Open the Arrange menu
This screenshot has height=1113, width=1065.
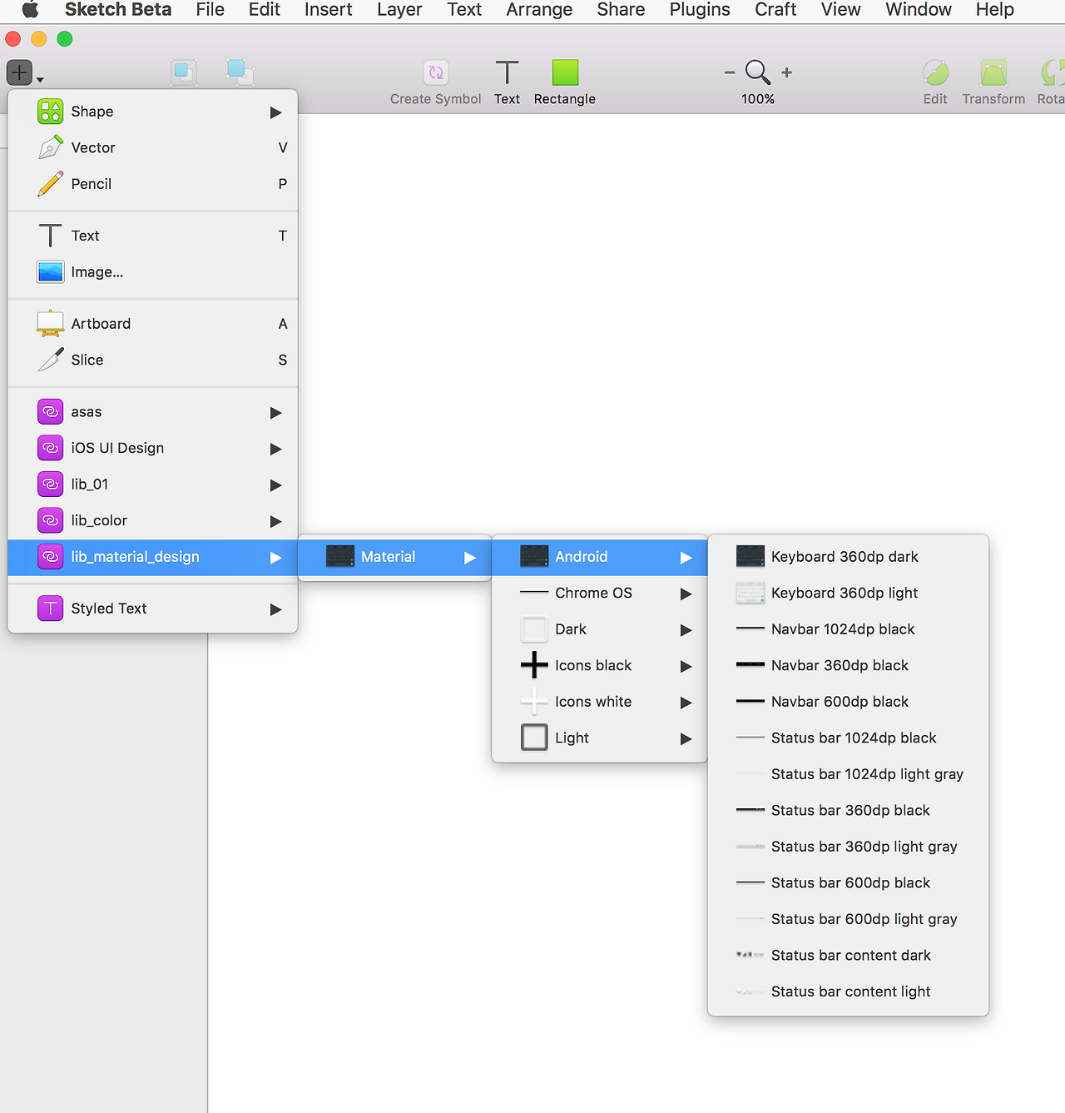click(539, 10)
